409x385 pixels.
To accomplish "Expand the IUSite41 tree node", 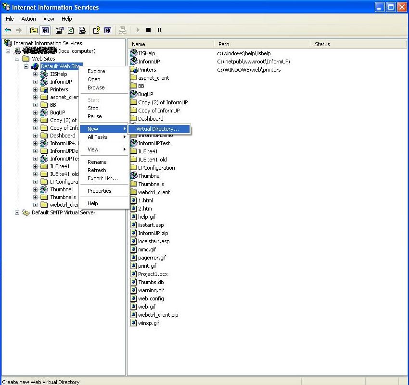I will pyautogui.click(x=36, y=166).
